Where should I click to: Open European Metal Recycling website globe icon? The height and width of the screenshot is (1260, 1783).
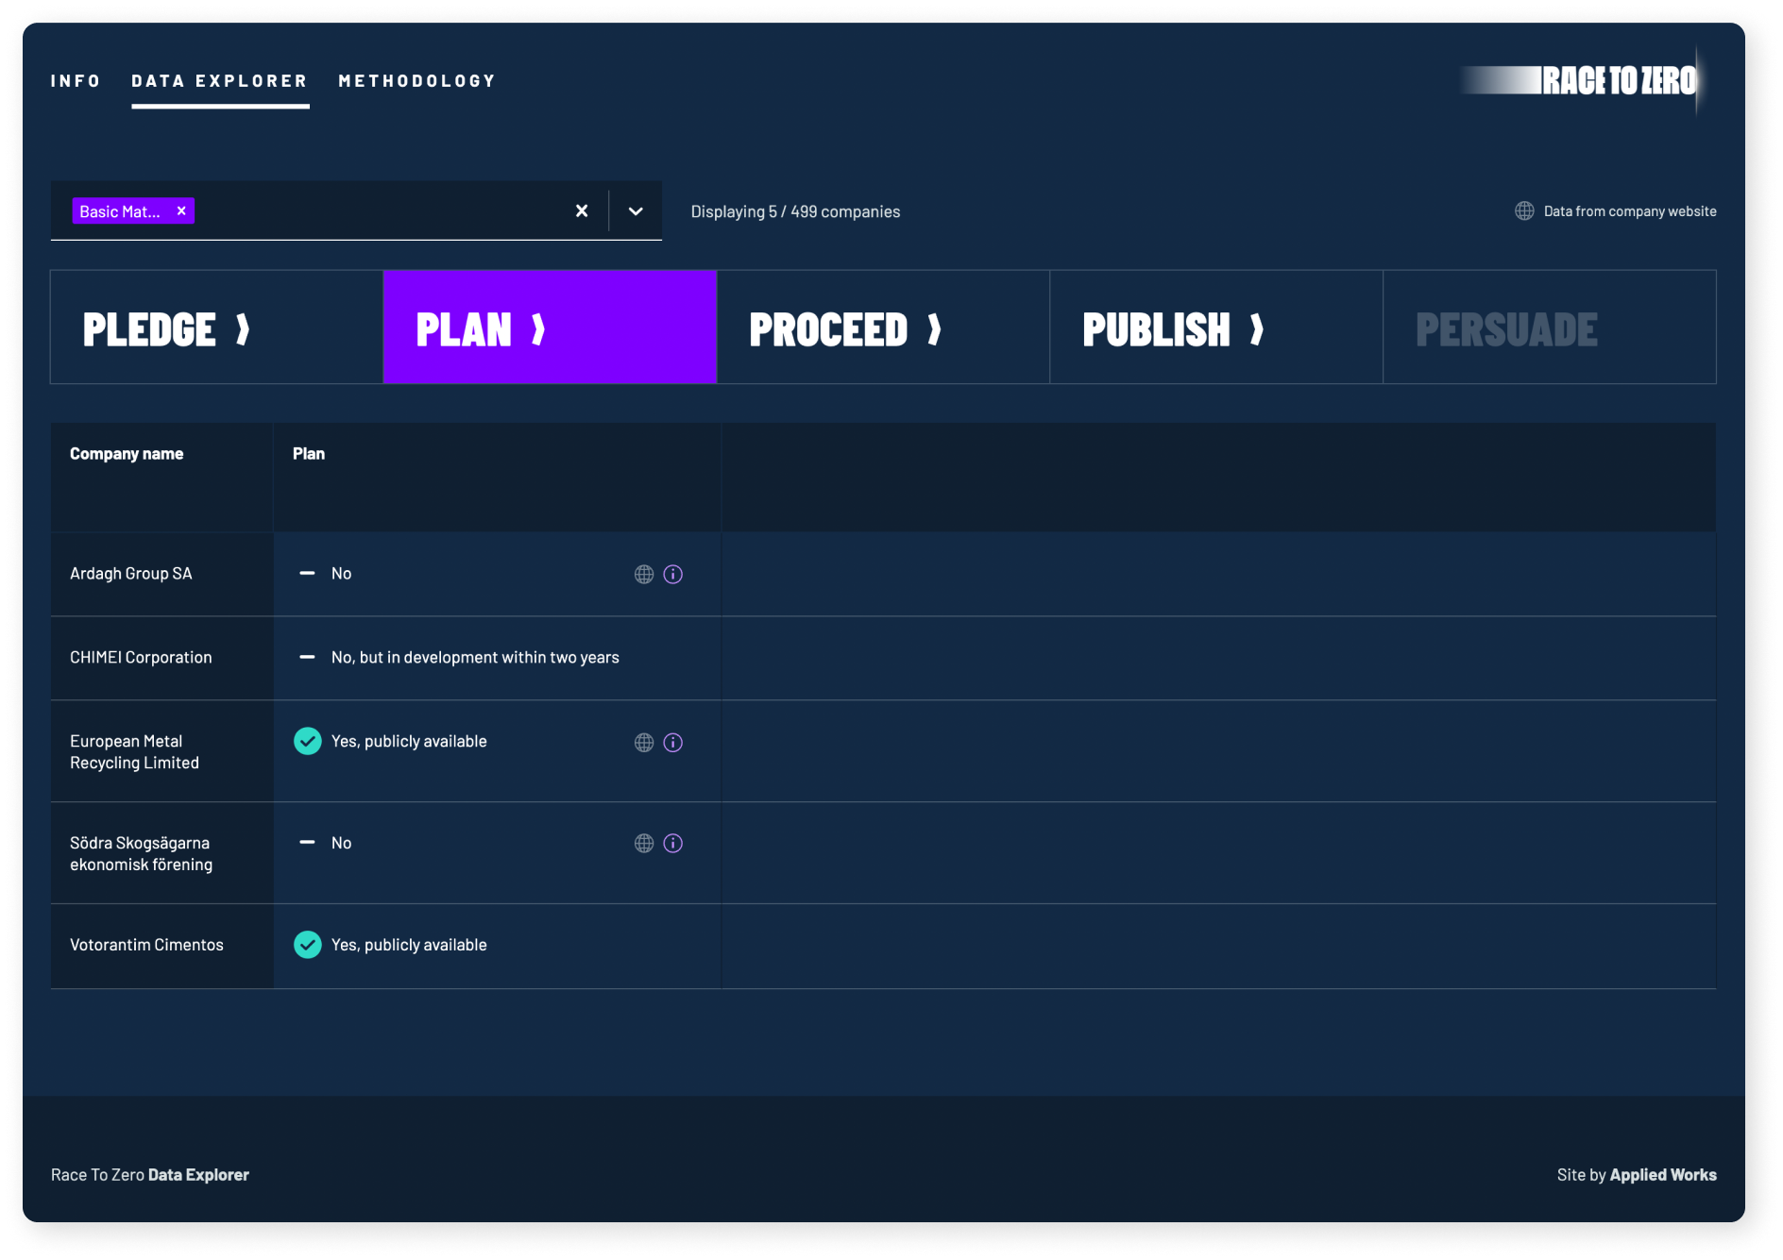(x=645, y=742)
